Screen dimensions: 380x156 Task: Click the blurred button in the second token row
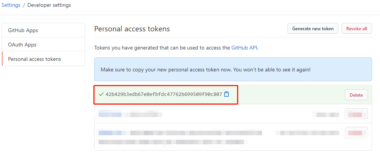tap(356, 114)
